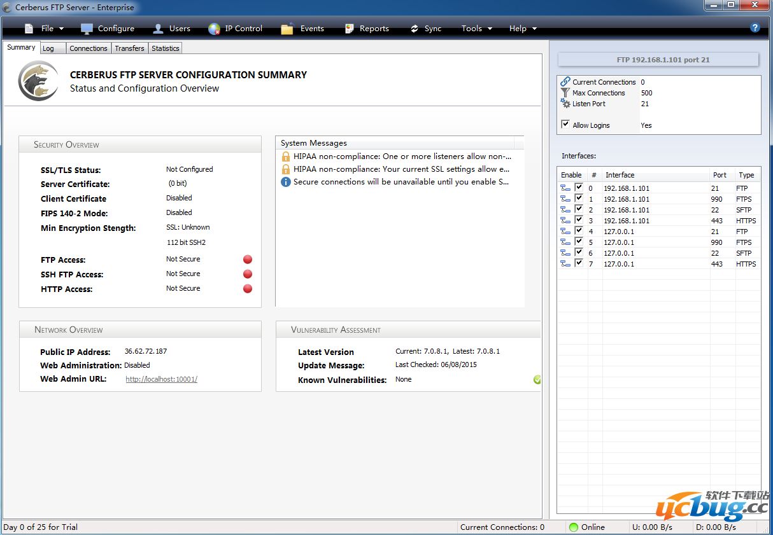Click the '112 bit SSH2' encryption value

pyautogui.click(x=186, y=242)
